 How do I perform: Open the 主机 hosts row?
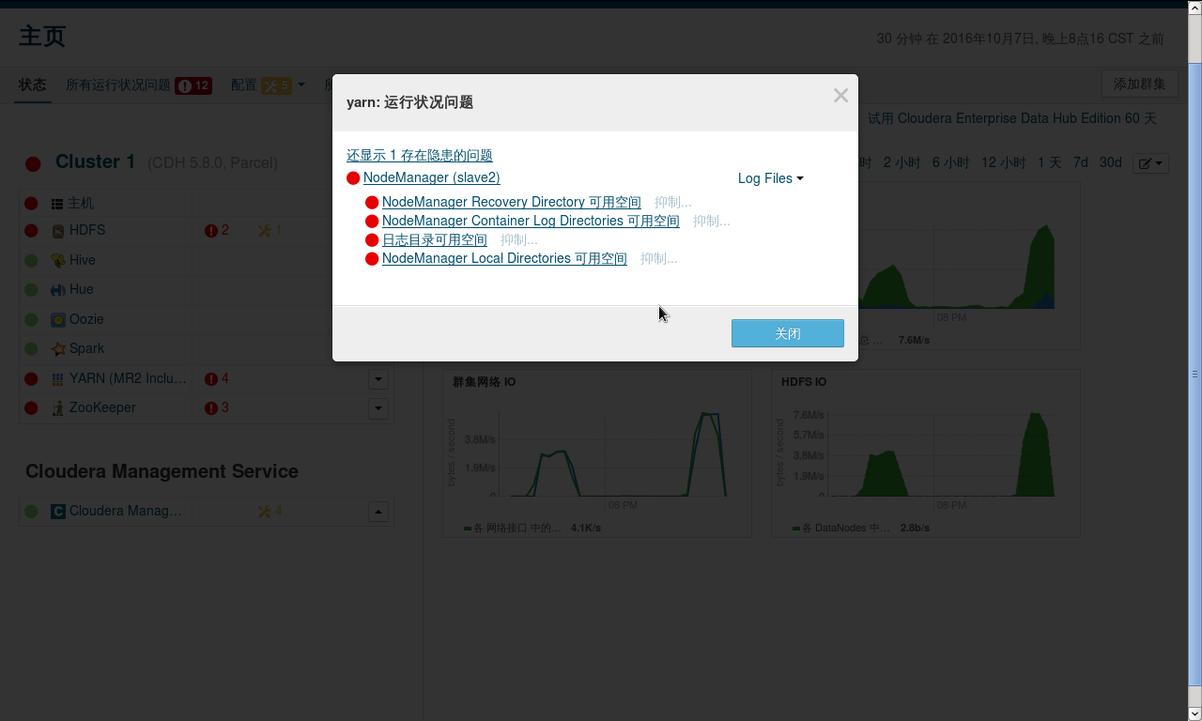[x=81, y=203]
